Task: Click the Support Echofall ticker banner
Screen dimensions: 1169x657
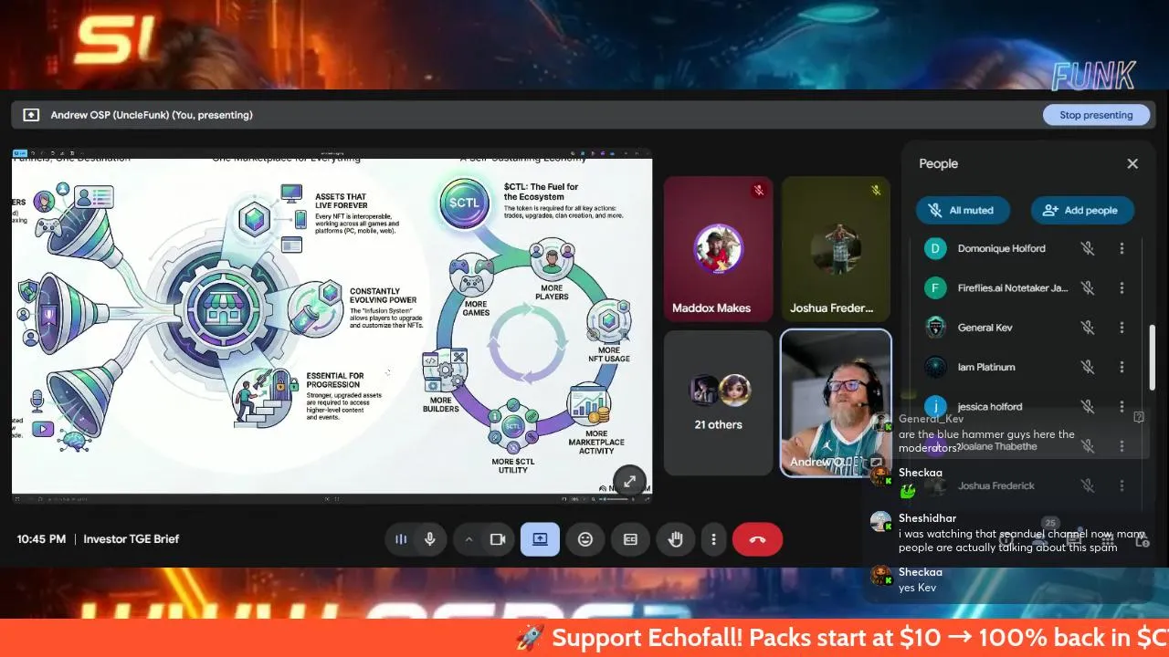Action: [x=584, y=638]
